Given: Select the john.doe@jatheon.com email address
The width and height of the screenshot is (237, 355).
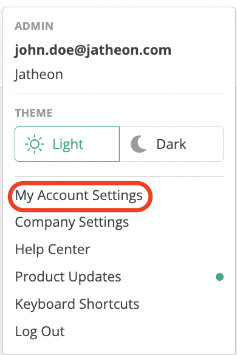Looking at the screenshot, I should (x=93, y=50).
